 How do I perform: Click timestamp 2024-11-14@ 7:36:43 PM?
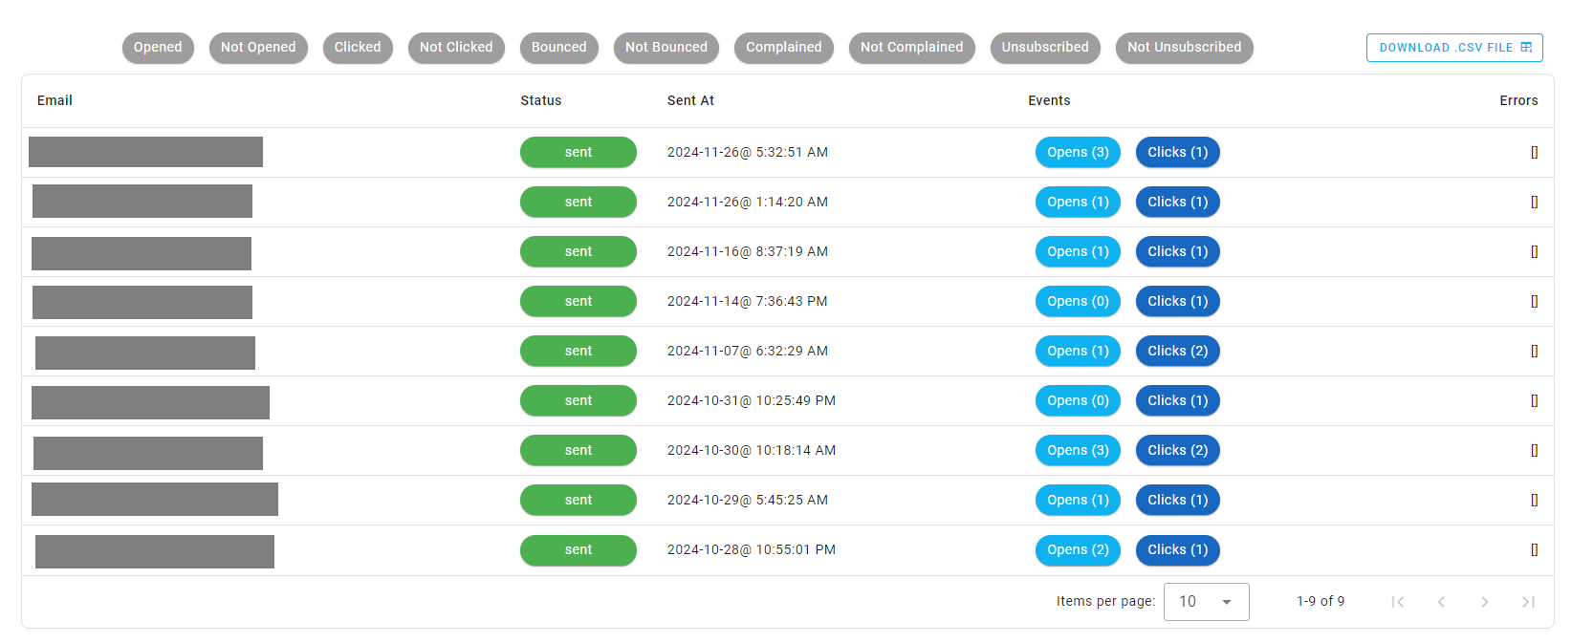748,301
